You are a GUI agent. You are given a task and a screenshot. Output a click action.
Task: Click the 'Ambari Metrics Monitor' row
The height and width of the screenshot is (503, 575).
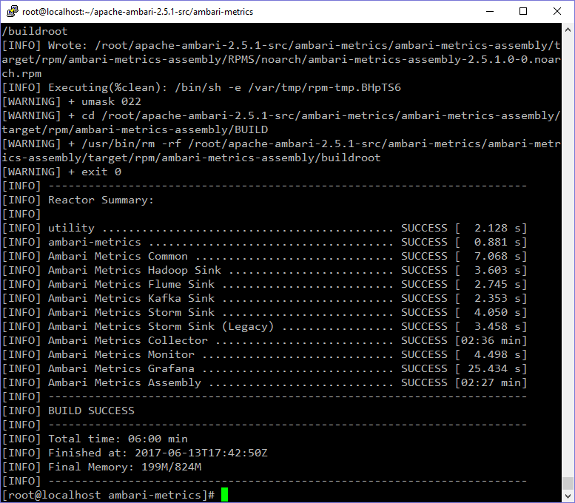(x=264, y=354)
